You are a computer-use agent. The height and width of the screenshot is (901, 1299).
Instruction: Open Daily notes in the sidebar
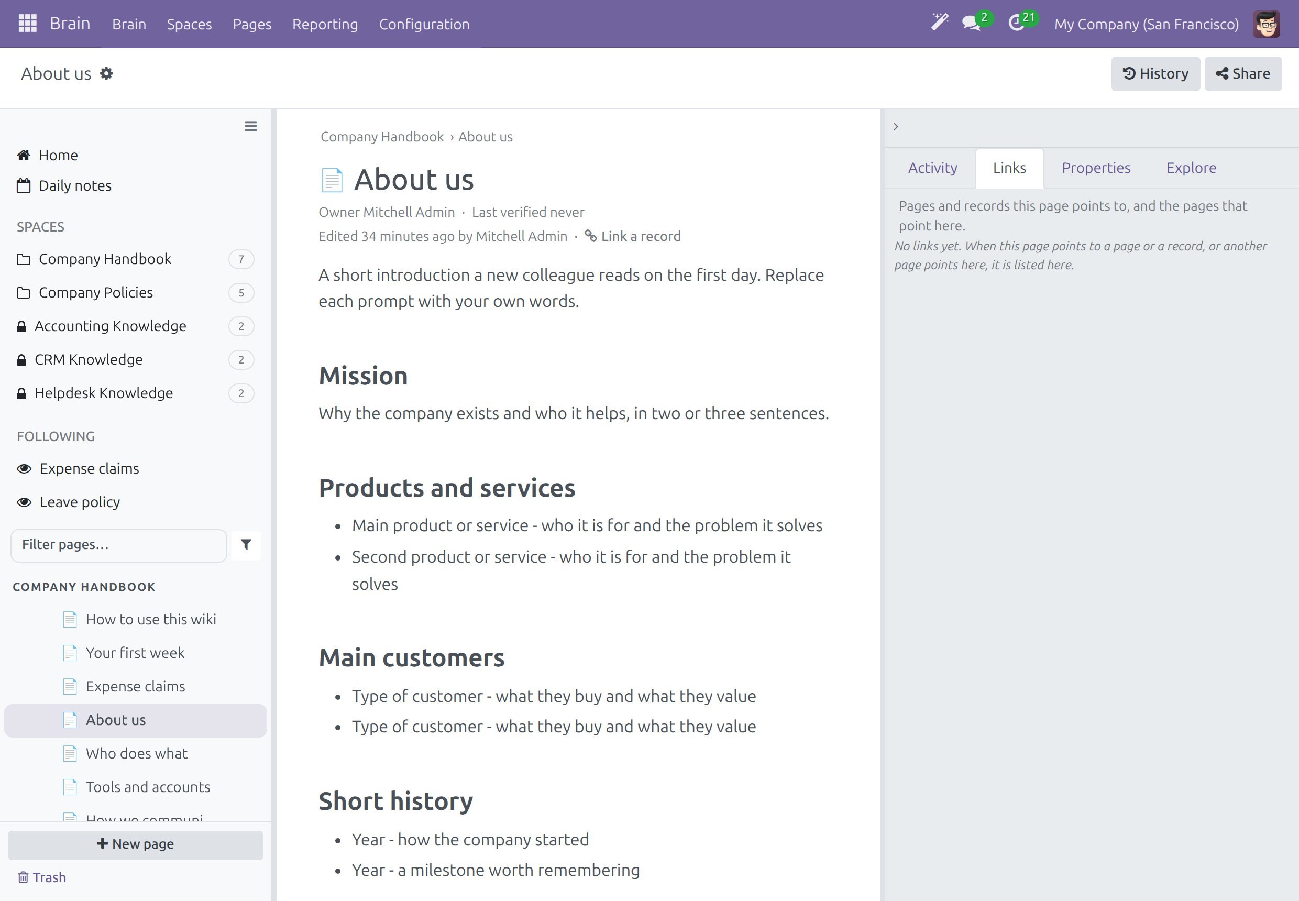click(75, 186)
